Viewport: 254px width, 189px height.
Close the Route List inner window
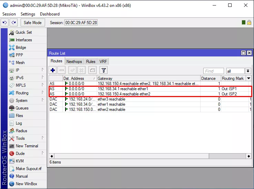(x=249, y=53)
